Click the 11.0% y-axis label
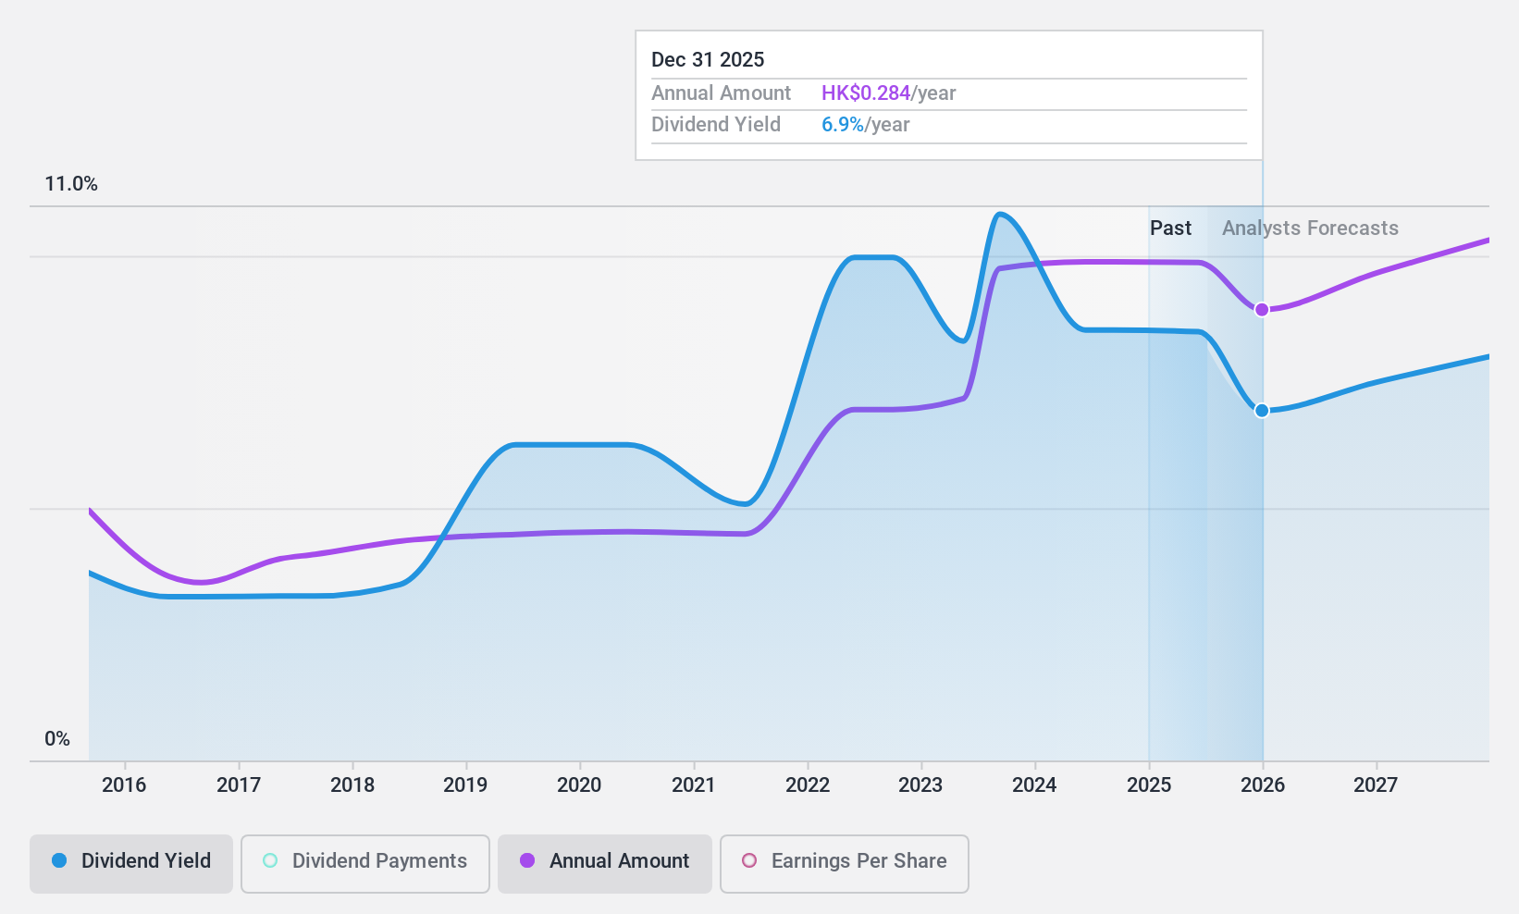 (71, 184)
